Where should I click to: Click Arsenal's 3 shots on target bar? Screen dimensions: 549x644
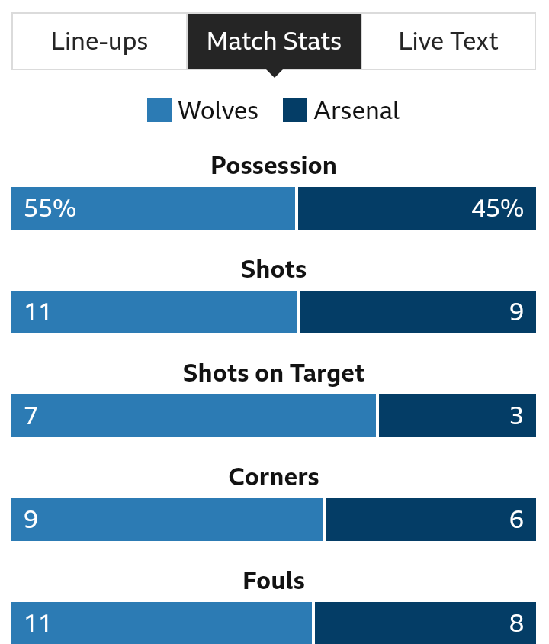coord(457,416)
